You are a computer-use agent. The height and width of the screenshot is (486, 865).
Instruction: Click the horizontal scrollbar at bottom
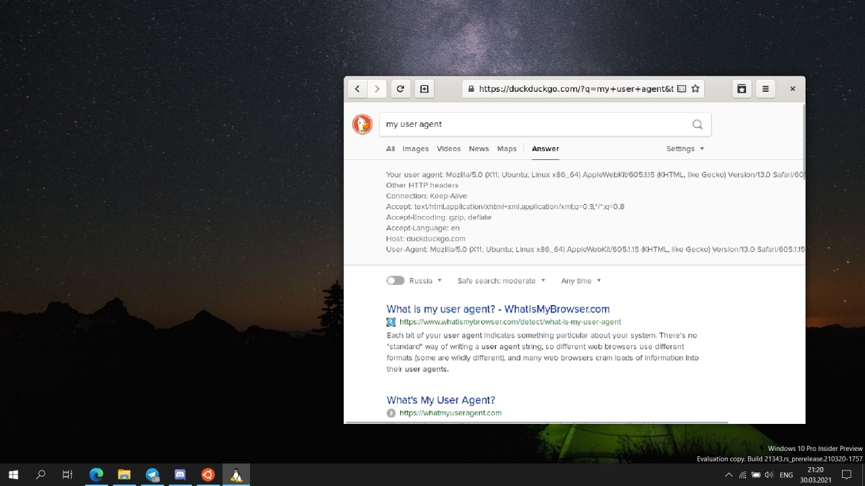click(537, 423)
